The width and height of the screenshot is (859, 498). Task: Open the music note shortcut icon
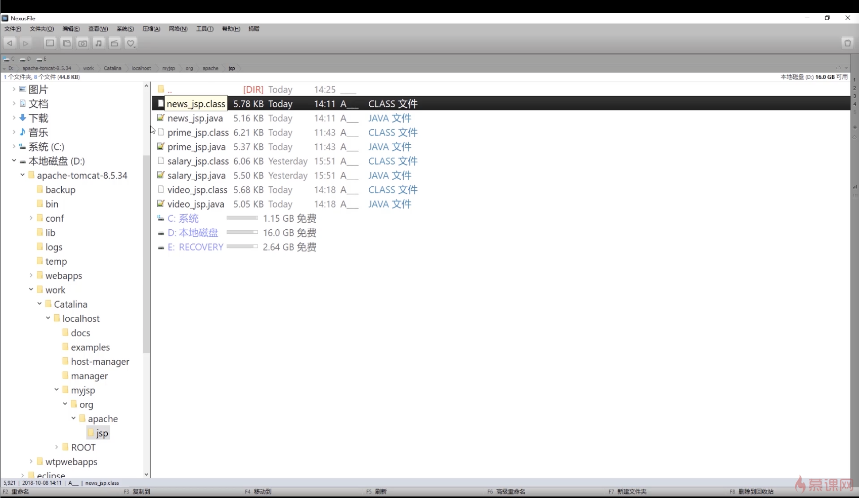99,44
